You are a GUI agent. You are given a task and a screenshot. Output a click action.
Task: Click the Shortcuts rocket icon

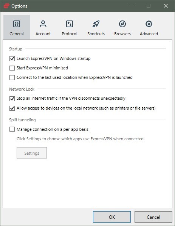(96, 24)
